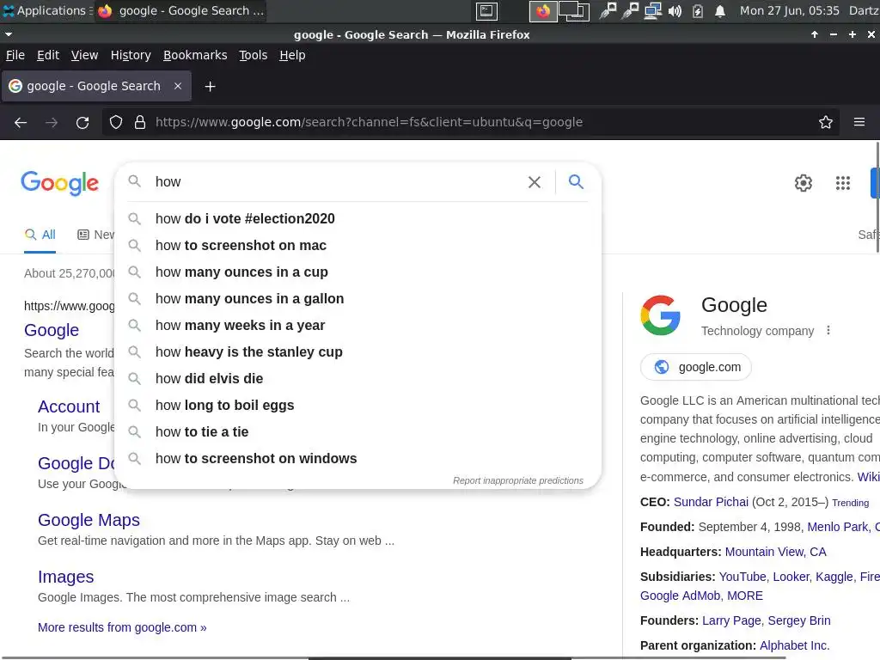Open the padlock site security info

tap(140, 122)
